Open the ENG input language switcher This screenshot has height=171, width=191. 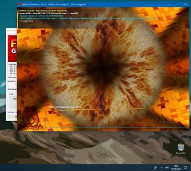tap(167, 168)
